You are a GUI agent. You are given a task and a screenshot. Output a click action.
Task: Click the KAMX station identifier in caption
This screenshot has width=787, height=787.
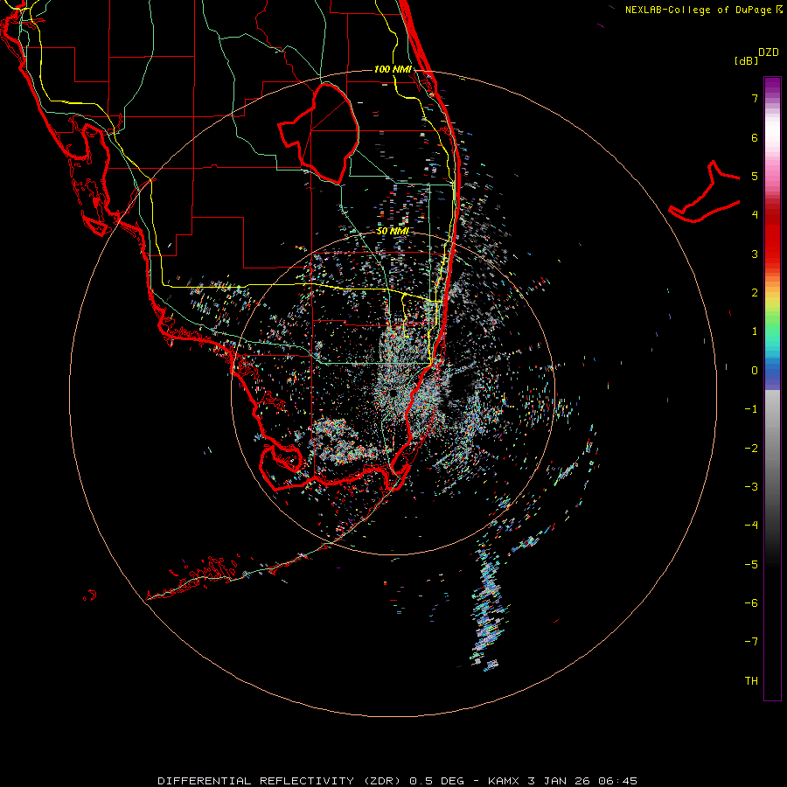click(x=505, y=781)
